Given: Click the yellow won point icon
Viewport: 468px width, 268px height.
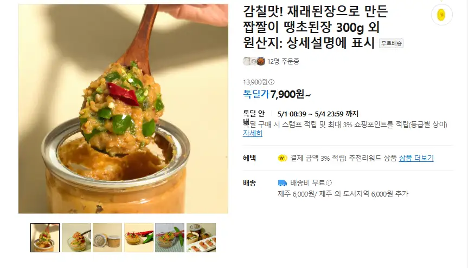Looking at the screenshot, I should tap(282, 158).
